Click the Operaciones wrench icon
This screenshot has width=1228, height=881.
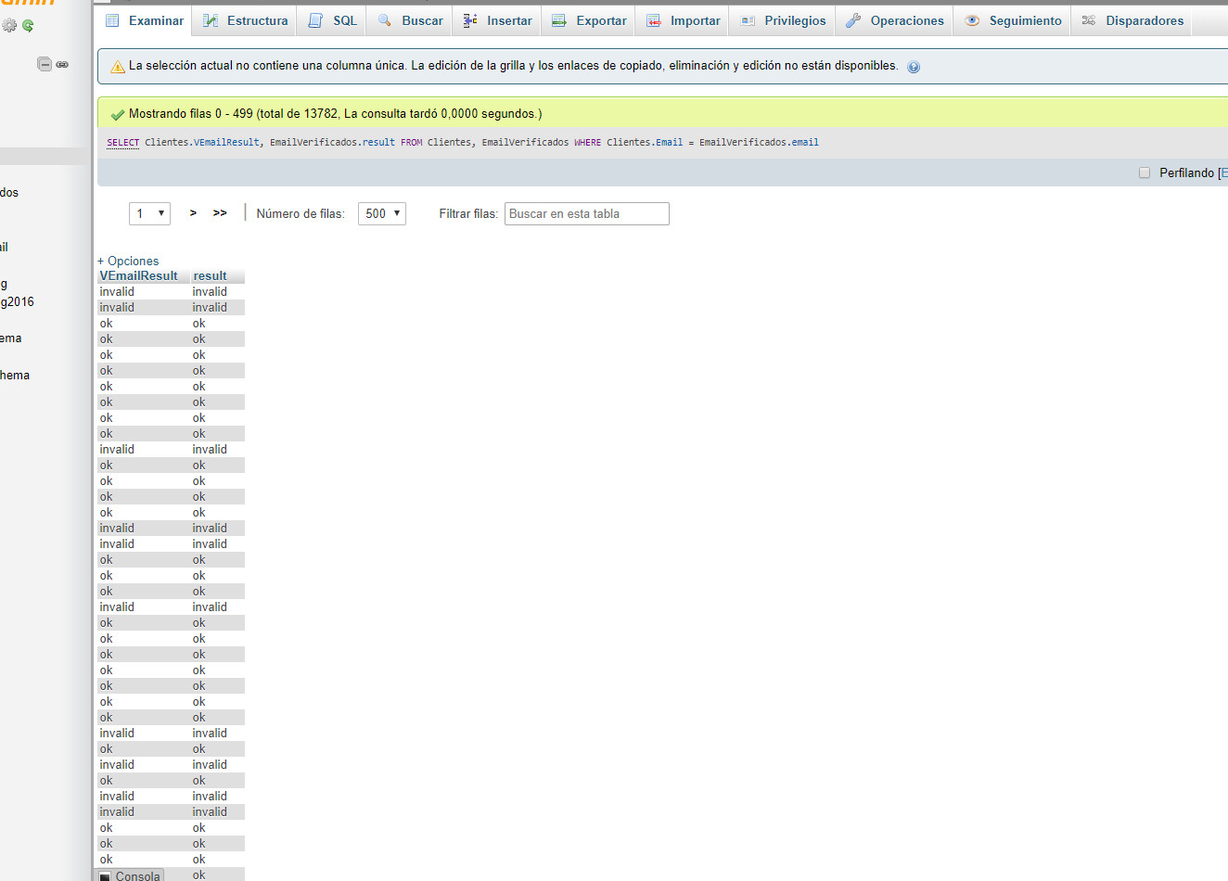point(853,20)
